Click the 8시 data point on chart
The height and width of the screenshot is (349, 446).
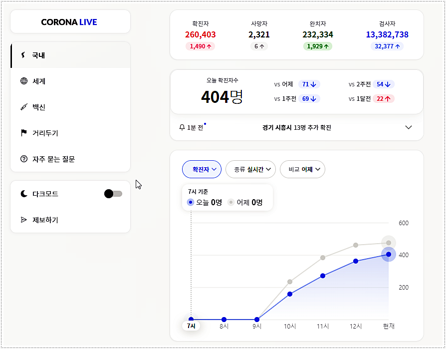[224, 320]
